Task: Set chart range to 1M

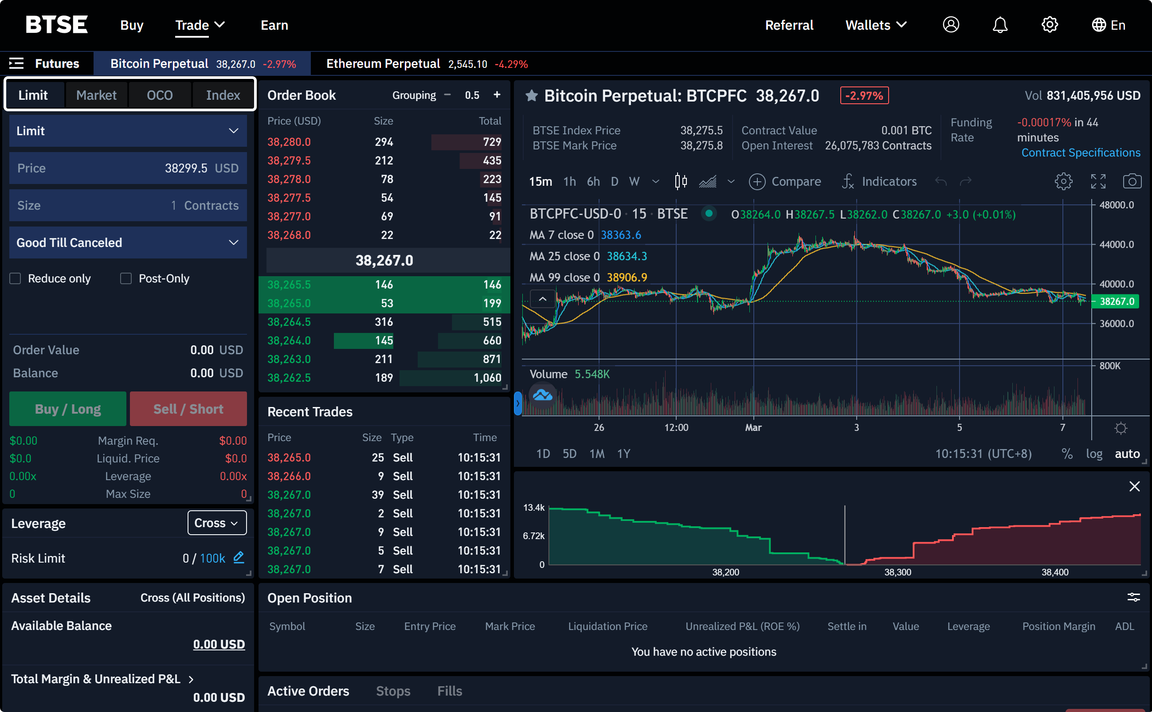Action: (597, 454)
